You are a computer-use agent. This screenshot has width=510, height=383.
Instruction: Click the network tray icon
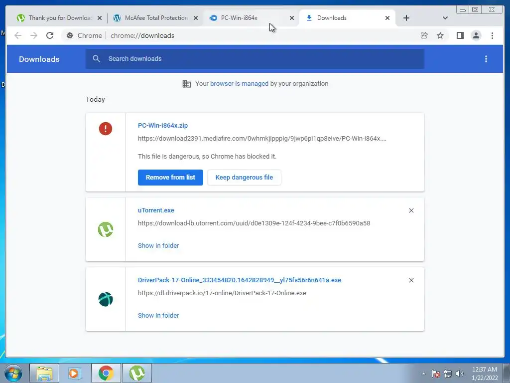point(448,374)
